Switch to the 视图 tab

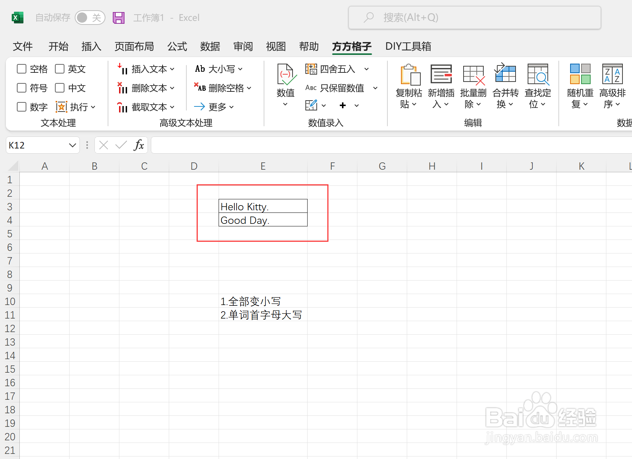tap(276, 46)
